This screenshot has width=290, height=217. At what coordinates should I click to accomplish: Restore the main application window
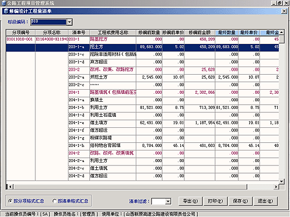coord(280,3)
